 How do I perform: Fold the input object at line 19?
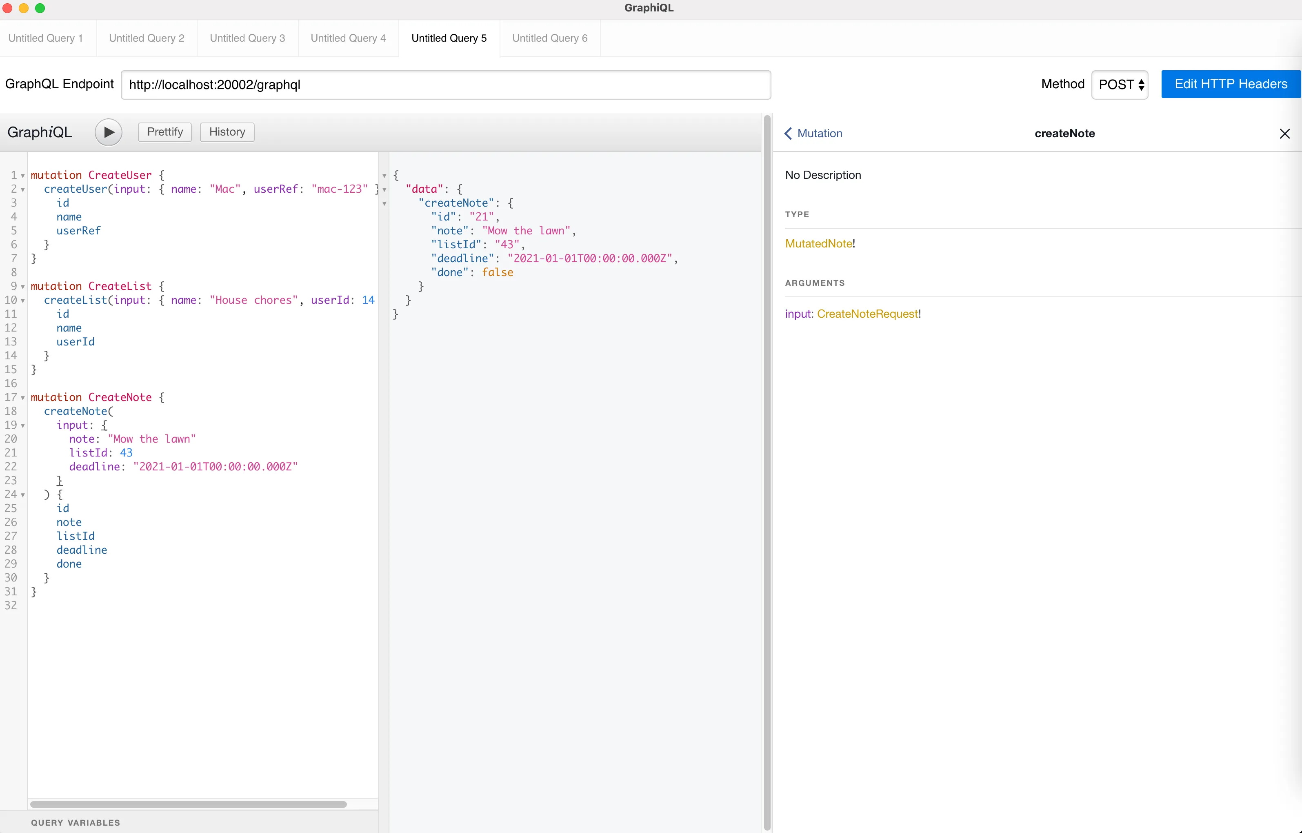coord(23,425)
